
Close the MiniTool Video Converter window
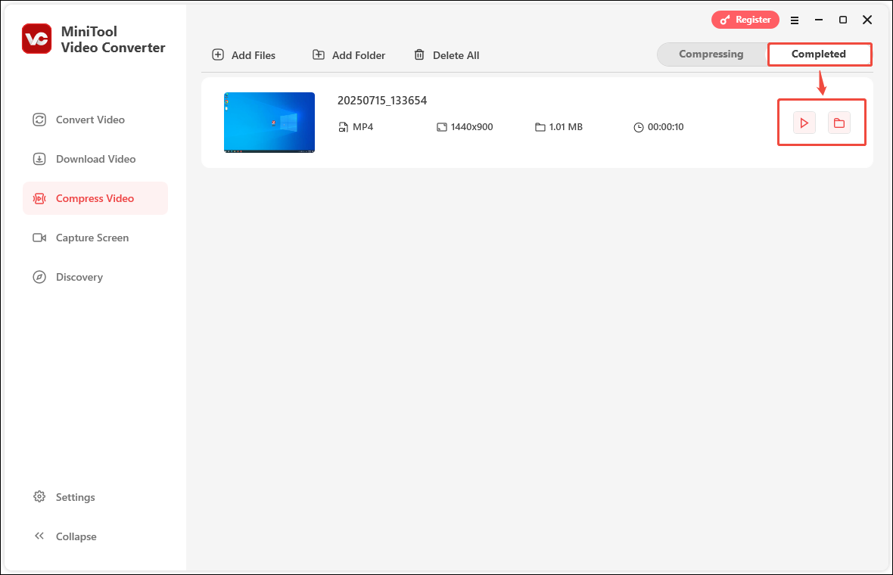867,20
